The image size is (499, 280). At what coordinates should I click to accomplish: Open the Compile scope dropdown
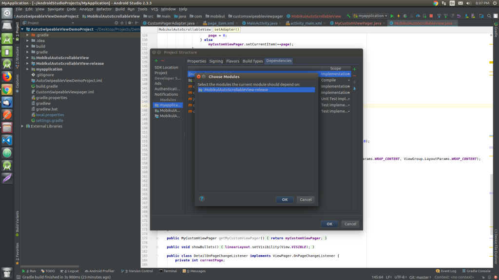(349, 80)
